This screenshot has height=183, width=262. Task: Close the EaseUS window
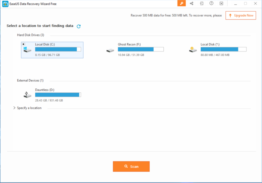click(x=255, y=3)
